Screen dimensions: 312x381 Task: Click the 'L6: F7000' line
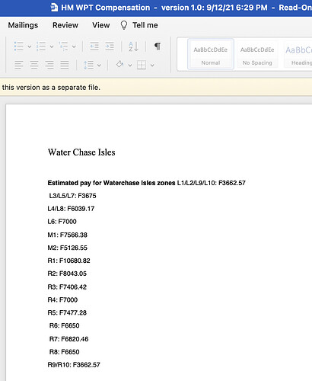[62, 222]
